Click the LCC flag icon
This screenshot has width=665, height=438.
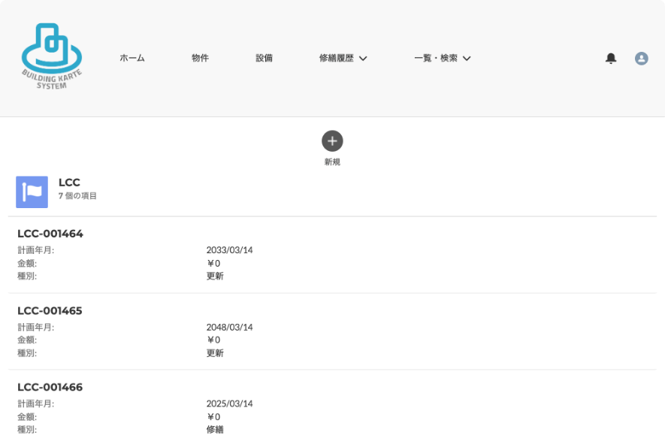tap(32, 192)
